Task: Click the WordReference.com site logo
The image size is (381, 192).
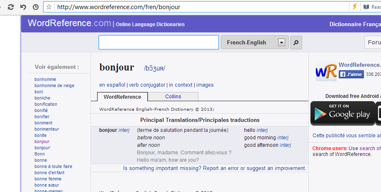Action: tap(69, 23)
